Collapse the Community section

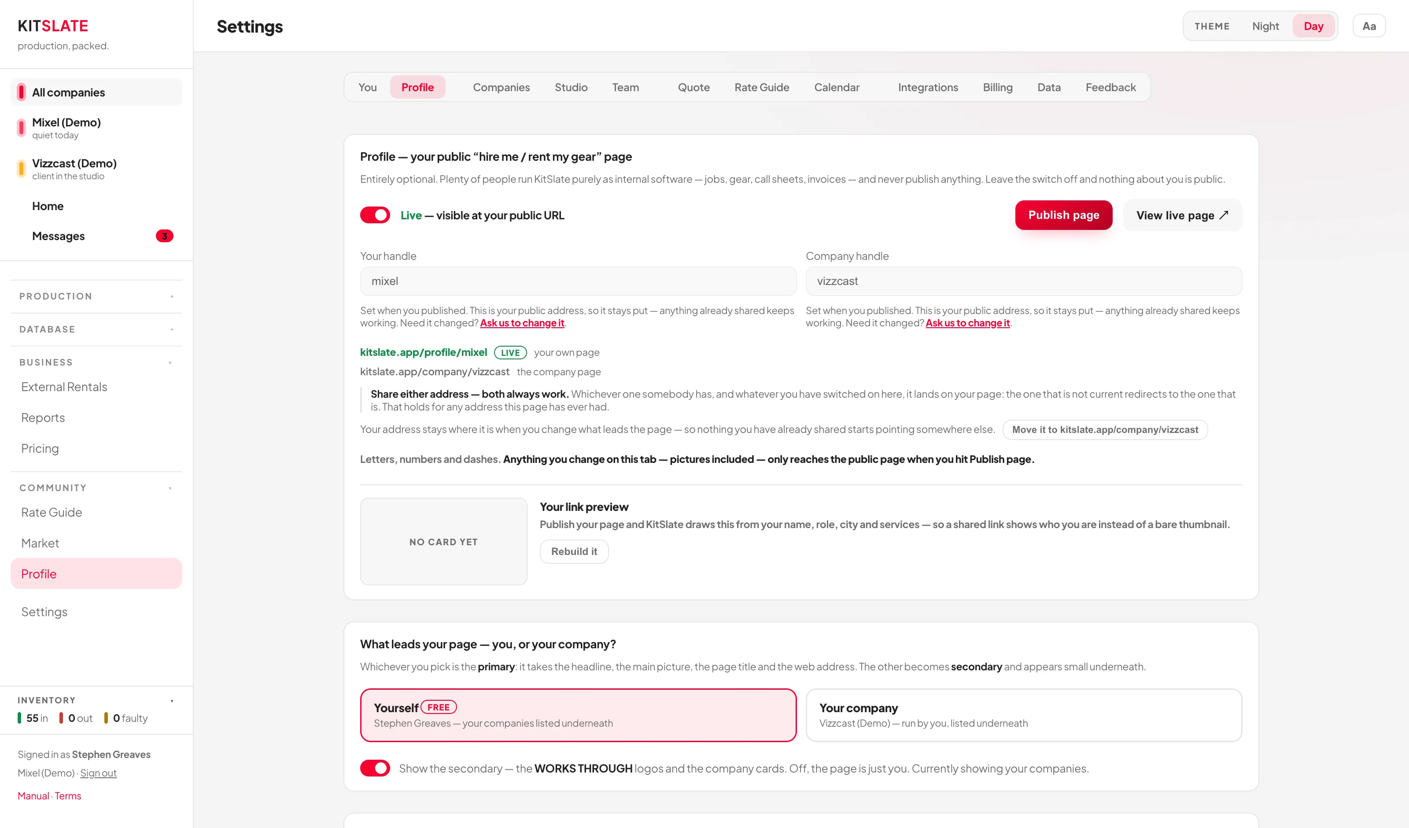(96, 488)
